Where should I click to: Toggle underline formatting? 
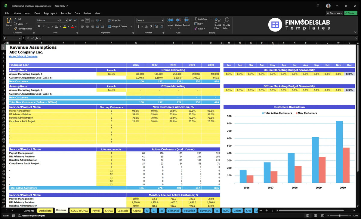tap(48, 26)
